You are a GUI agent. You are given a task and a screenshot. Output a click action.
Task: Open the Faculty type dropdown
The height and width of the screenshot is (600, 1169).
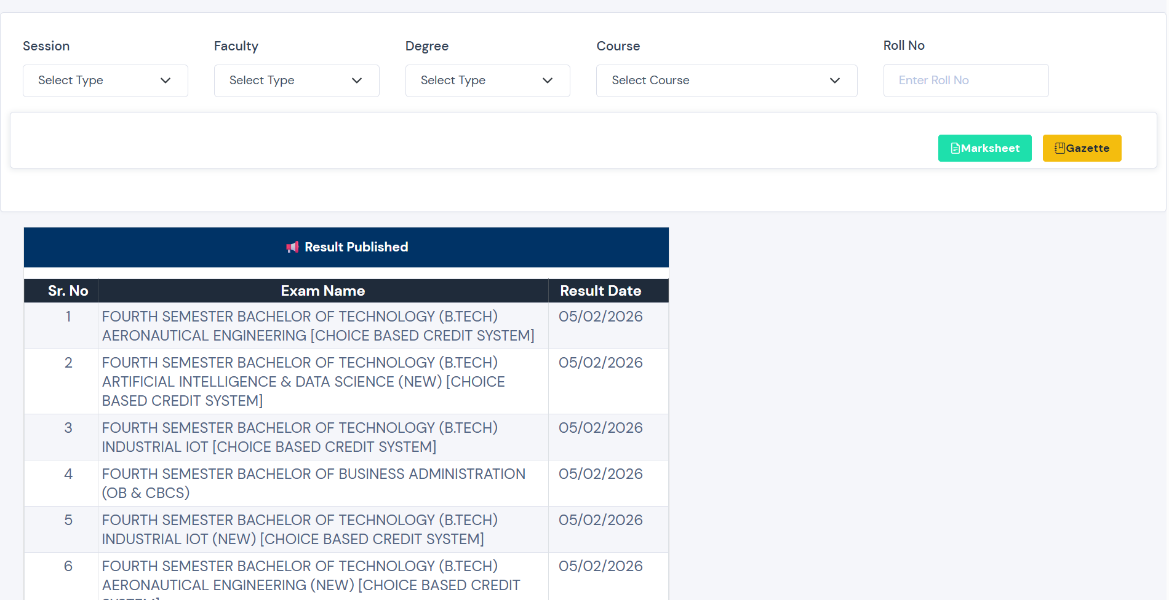click(297, 81)
